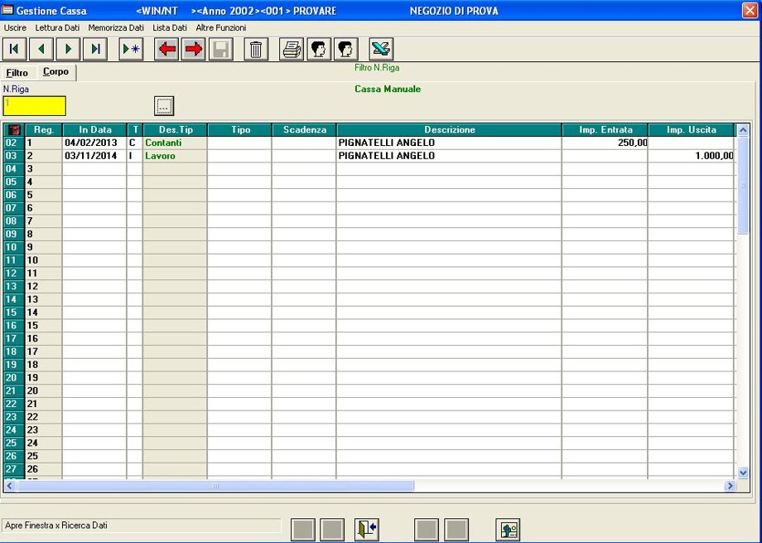Delete record with the trash can icon
Viewport: 762px width, 543px height.
(256, 49)
